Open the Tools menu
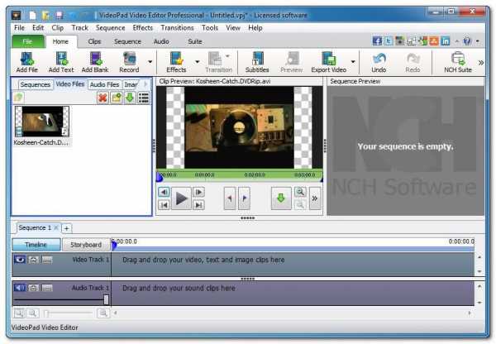496x344 pixels. [210, 28]
